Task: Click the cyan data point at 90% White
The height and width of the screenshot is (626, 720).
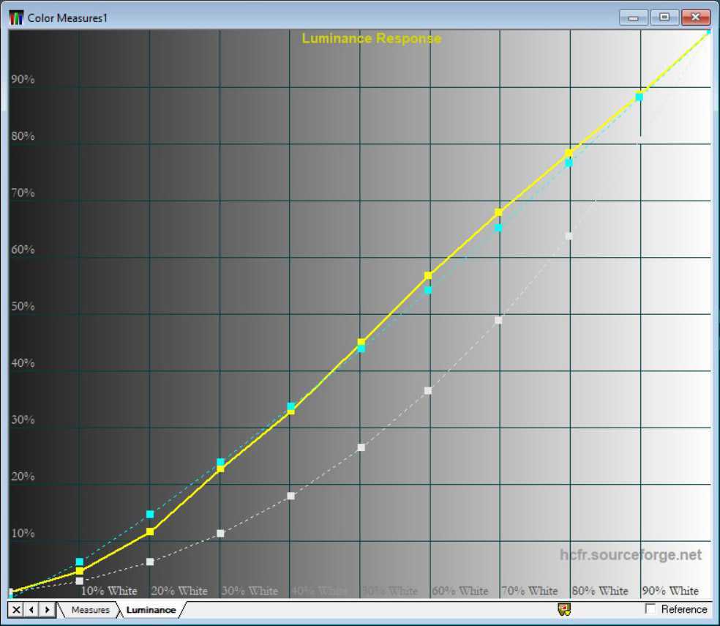Action: click(x=639, y=97)
